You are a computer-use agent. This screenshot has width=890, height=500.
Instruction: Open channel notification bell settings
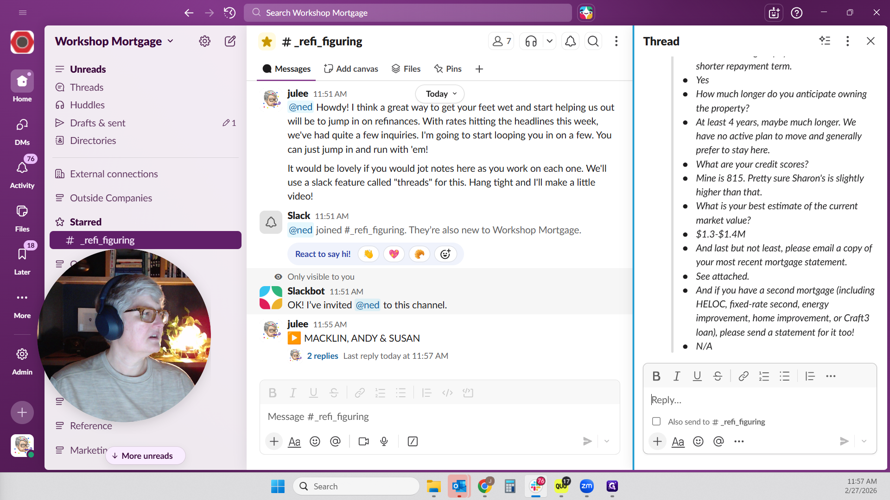pyautogui.click(x=570, y=42)
